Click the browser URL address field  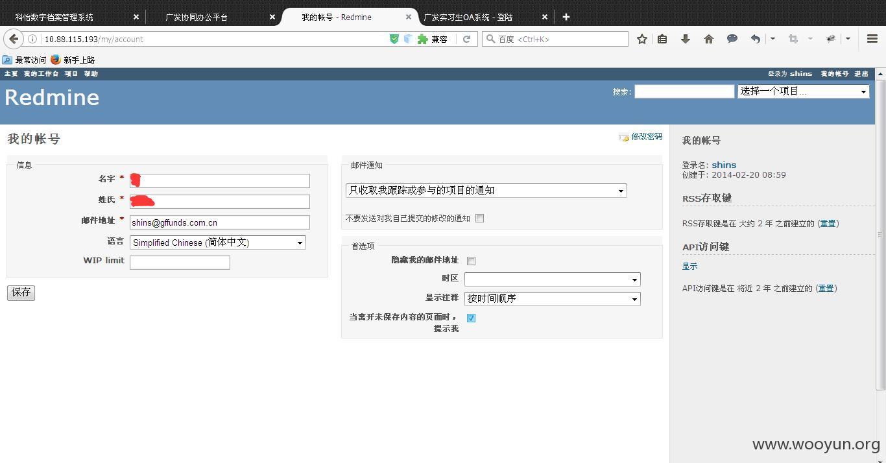pos(214,39)
